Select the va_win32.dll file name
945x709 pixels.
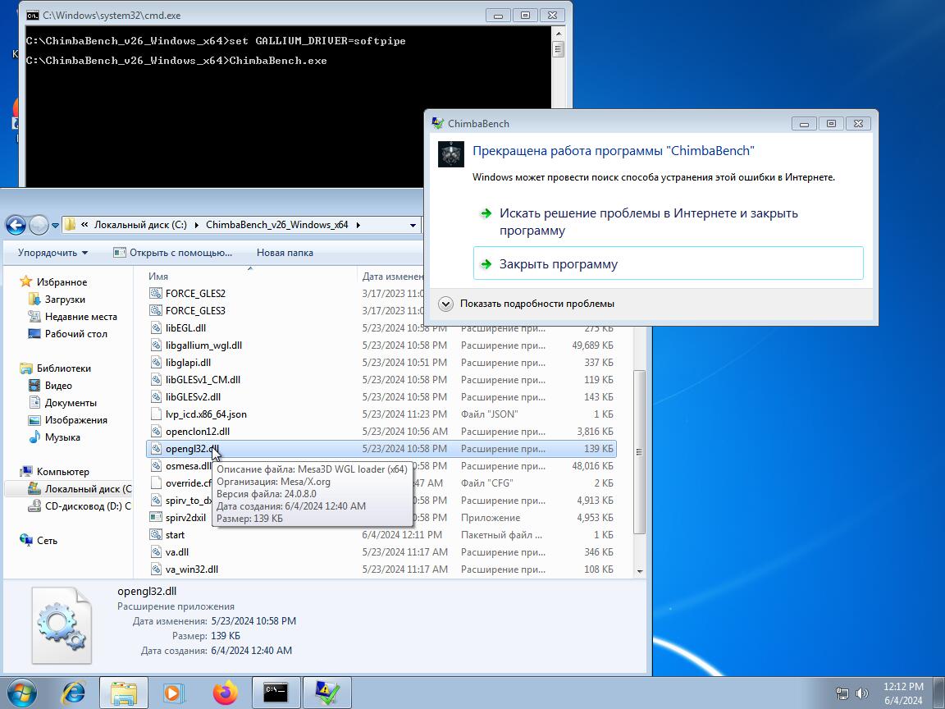pos(192,569)
